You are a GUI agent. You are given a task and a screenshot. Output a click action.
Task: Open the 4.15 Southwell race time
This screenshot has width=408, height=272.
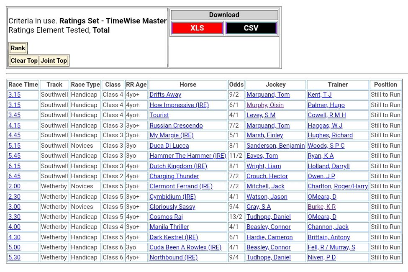tap(14, 126)
